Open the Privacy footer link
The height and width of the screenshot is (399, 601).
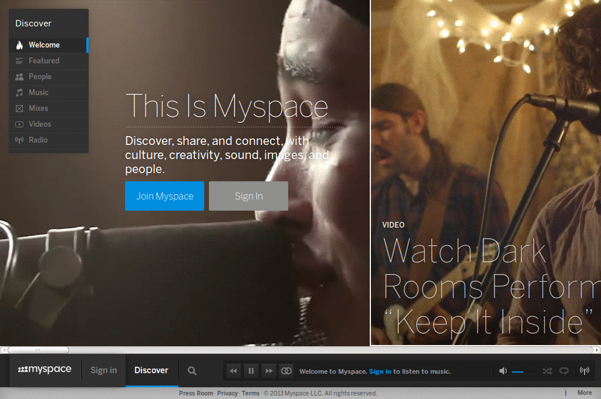point(228,393)
